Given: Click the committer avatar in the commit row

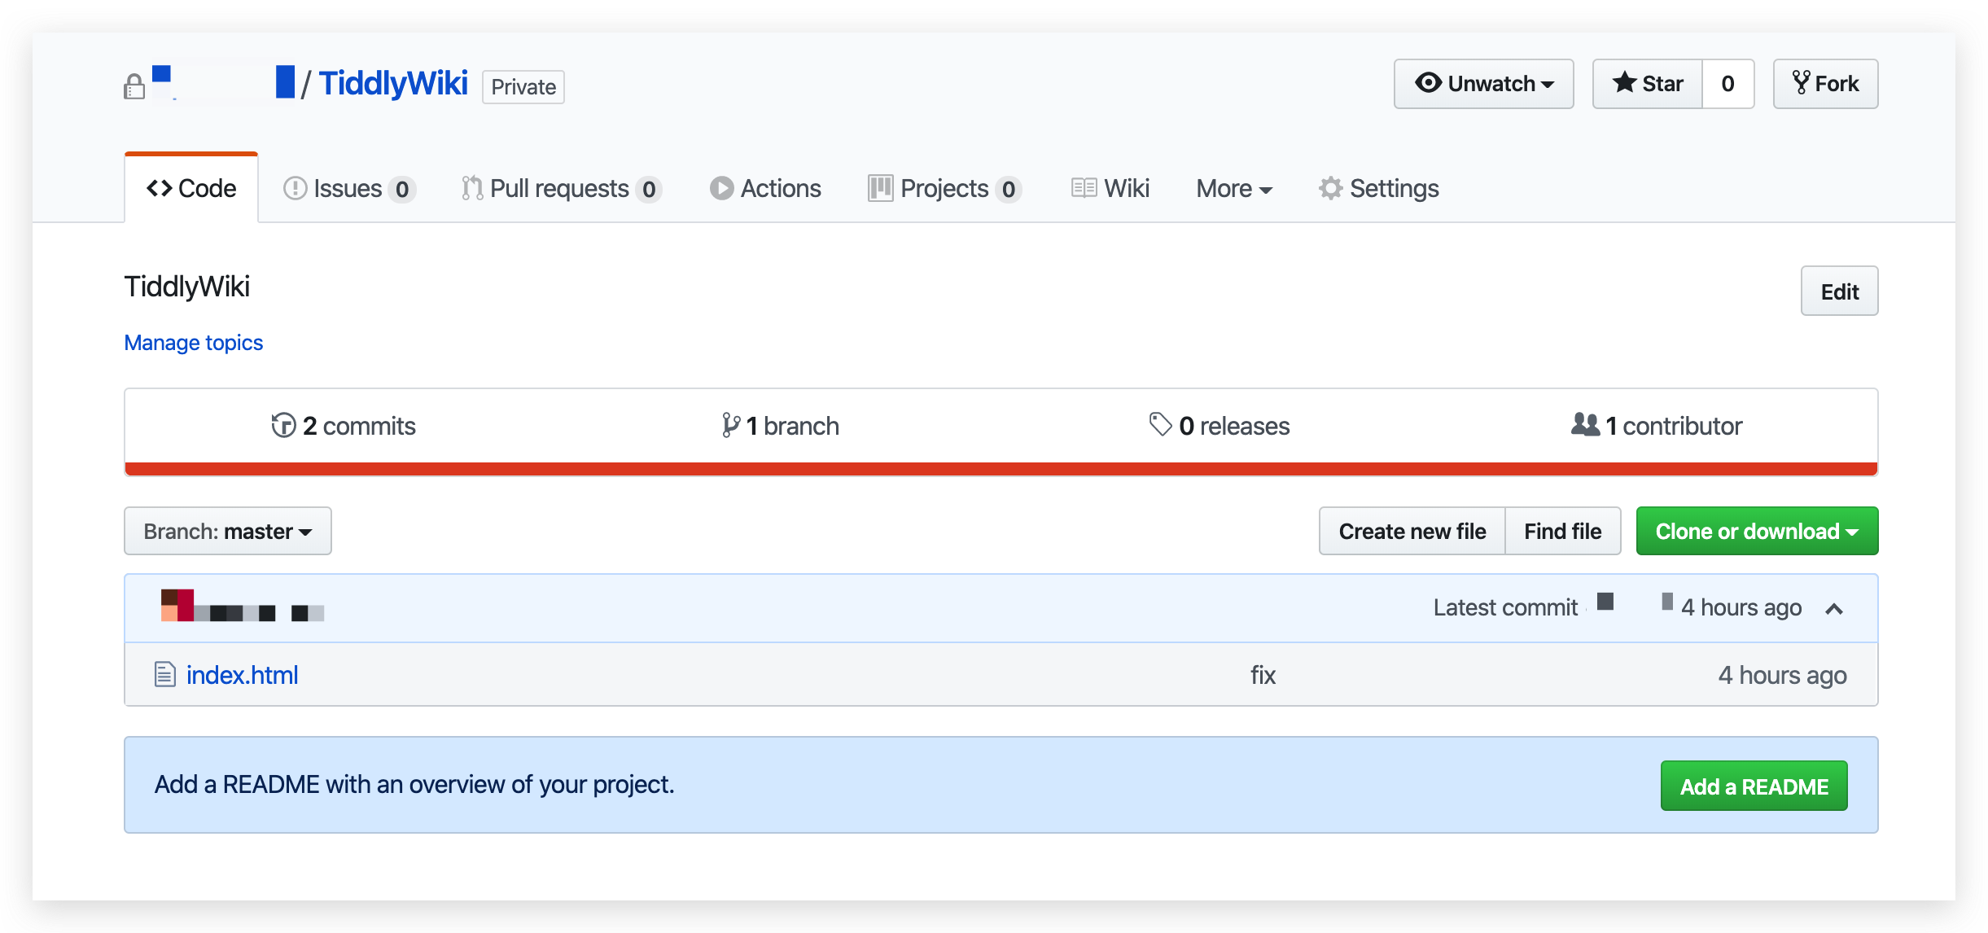Looking at the screenshot, I should pos(177,605).
